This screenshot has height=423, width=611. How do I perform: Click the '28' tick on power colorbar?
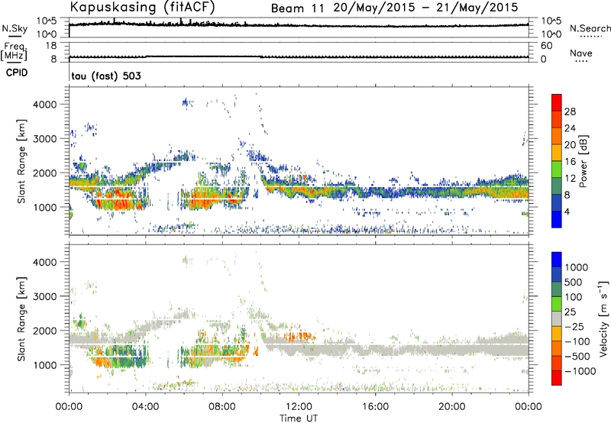570,111
